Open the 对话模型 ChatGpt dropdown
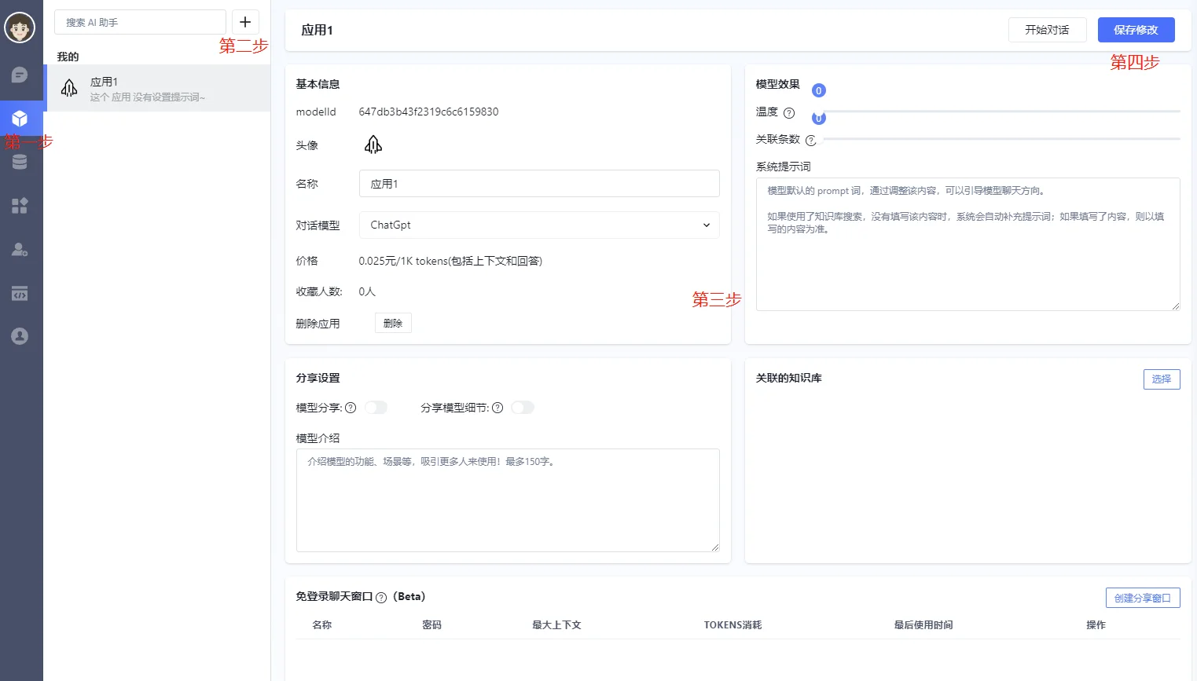The image size is (1197, 681). 539,225
